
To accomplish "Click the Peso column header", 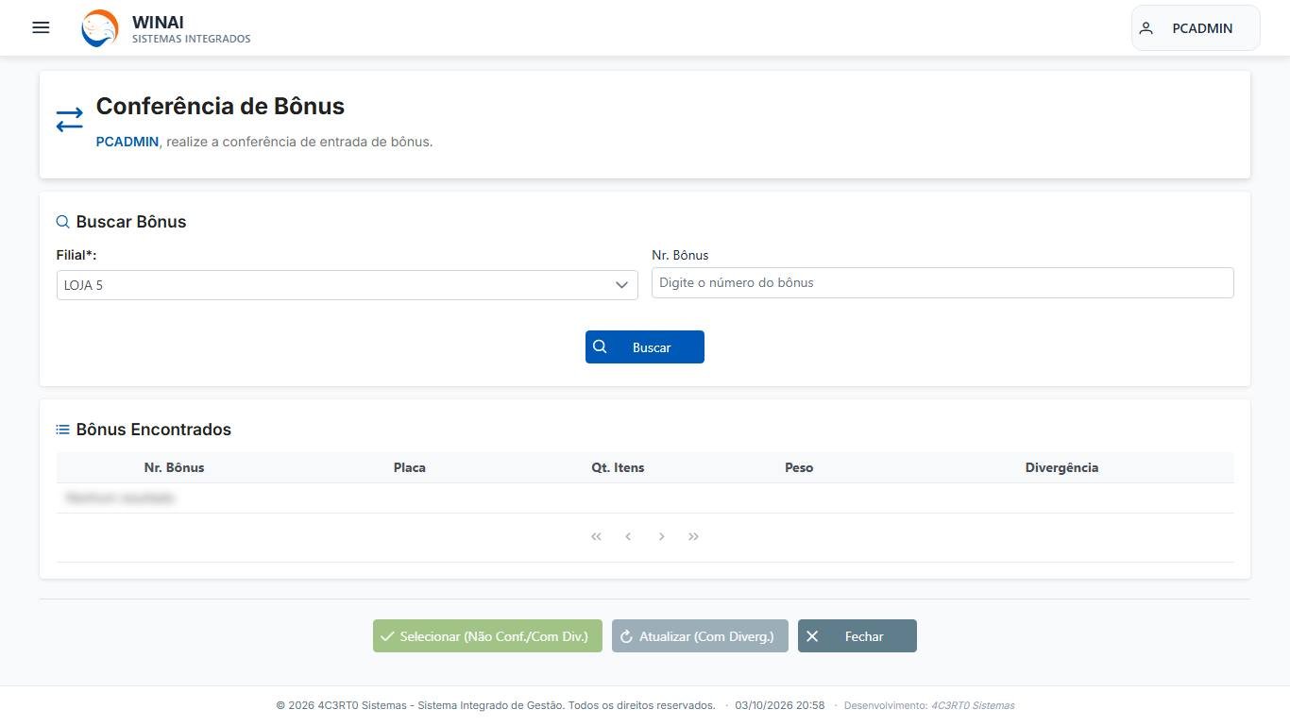I will (x=799, y=467).
